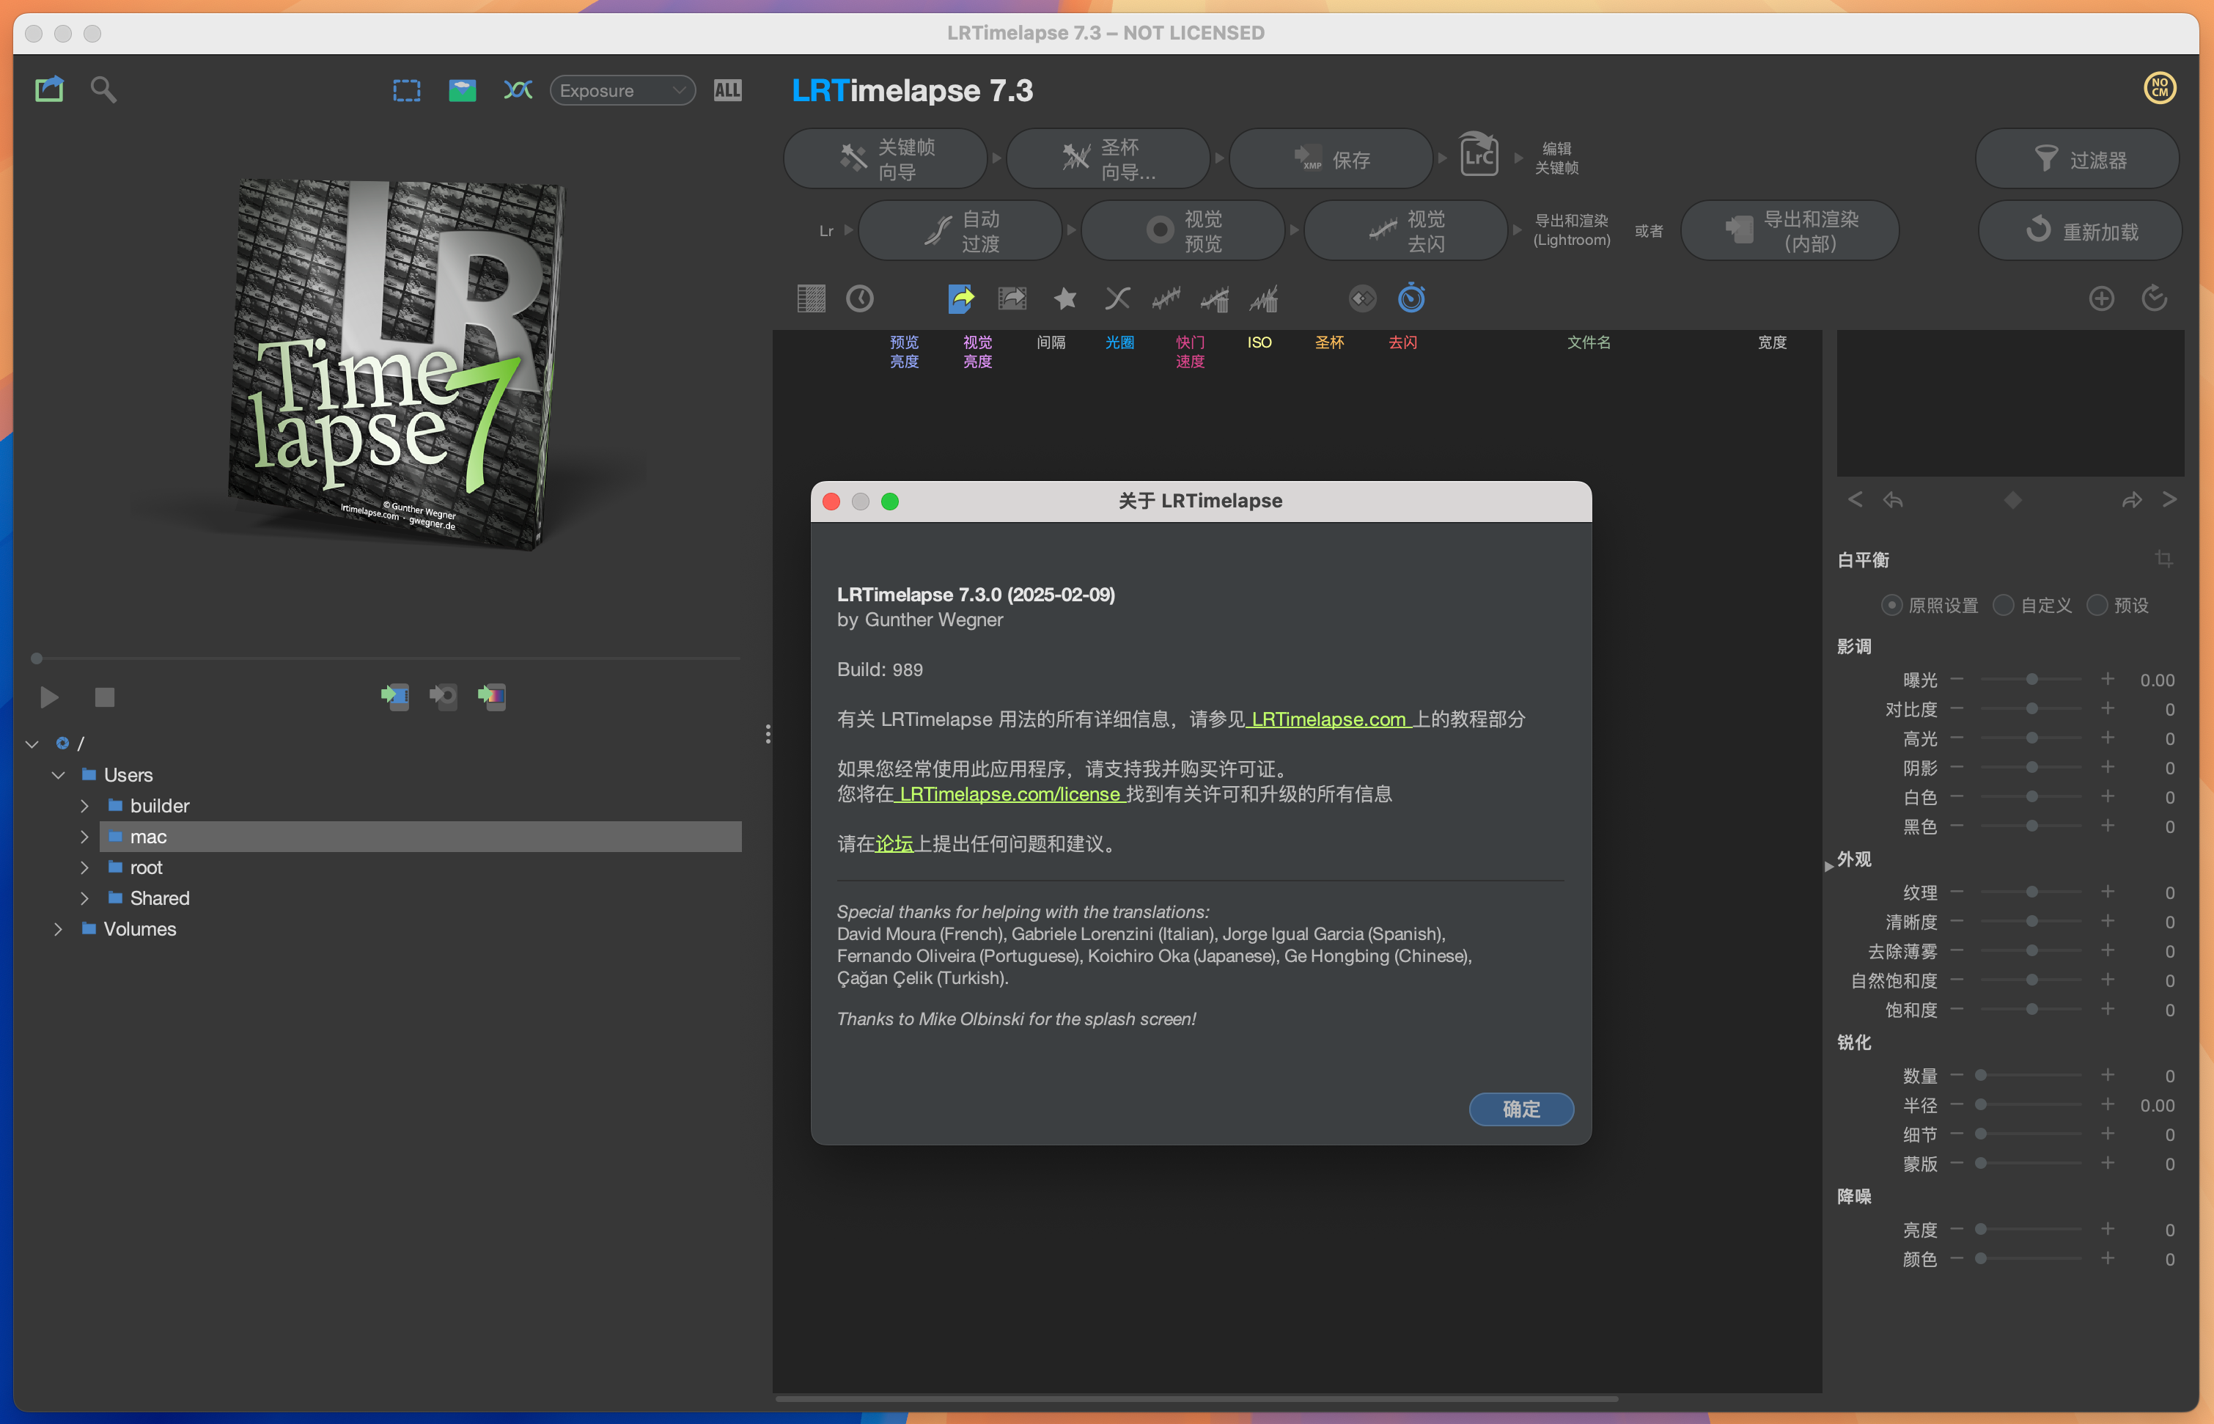Collapse the root / tree node
2214x1424 pixels.
32,744
